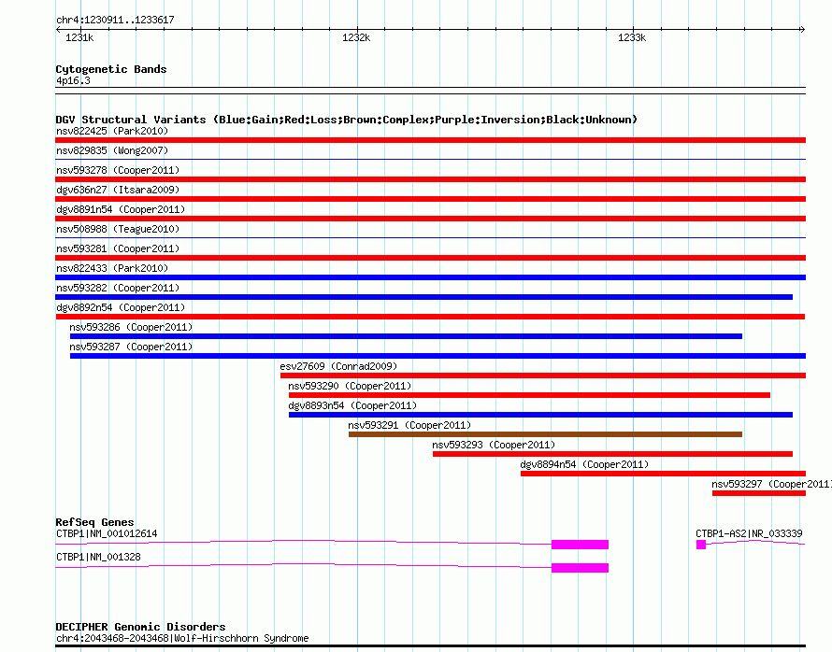
Task: Click the Wolf-Hirschhorn Syndrome DECIPHER label
Action: click(182, 638)
